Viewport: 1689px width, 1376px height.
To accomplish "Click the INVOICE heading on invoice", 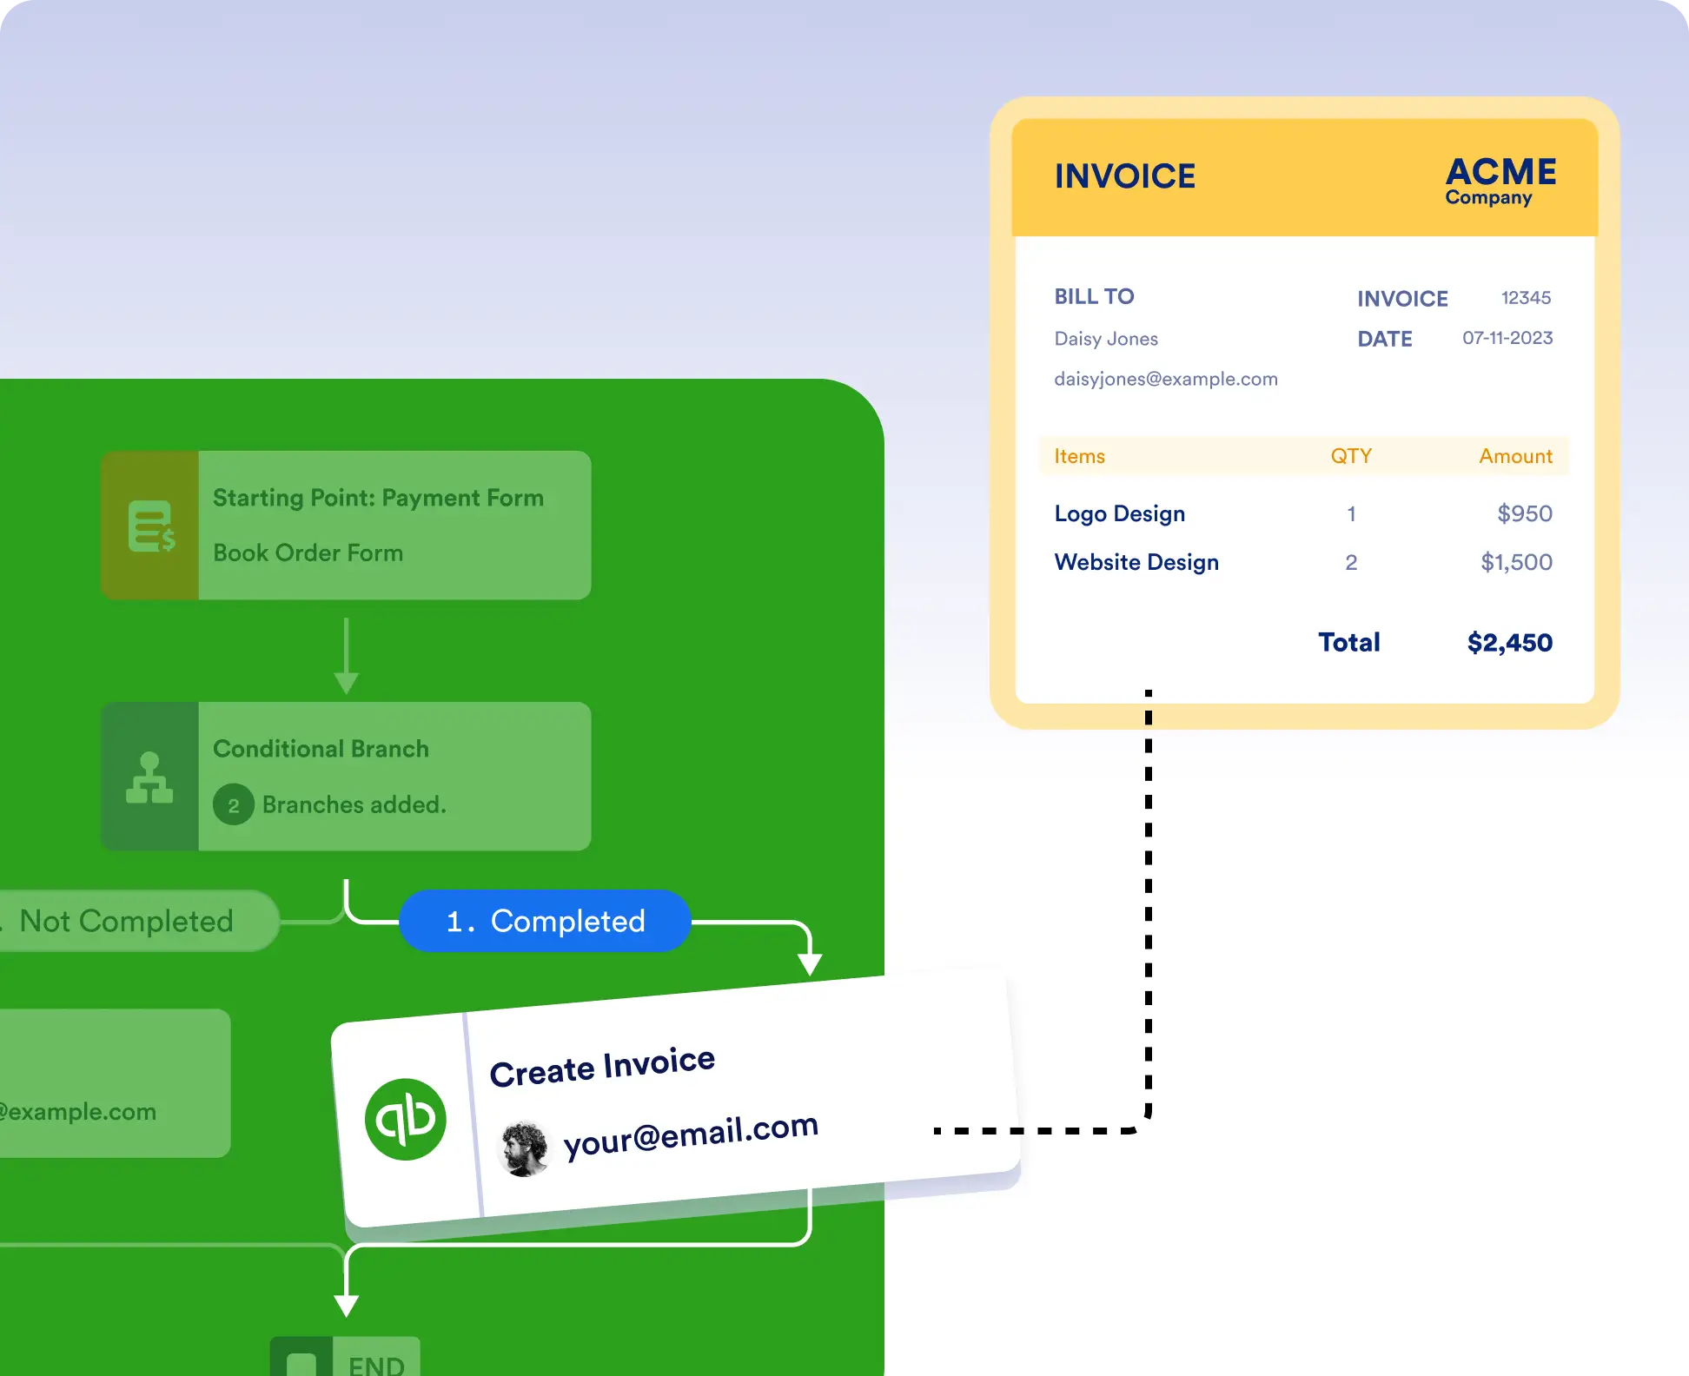I will tap(1125, 176).
